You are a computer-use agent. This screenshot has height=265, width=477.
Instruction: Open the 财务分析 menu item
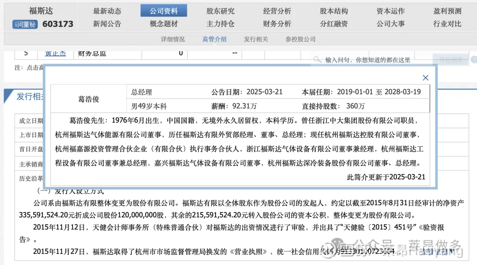[x=277, y=24]
